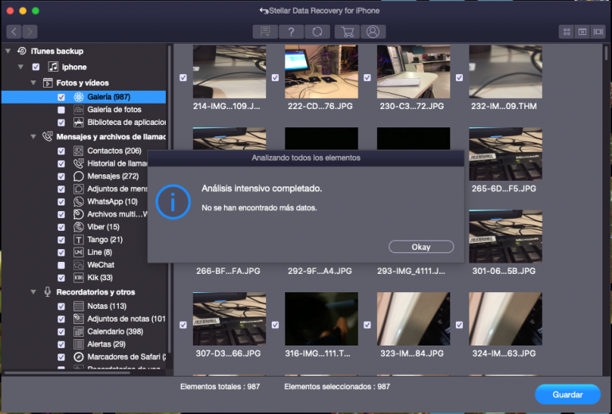Open the 222-CD...76.JPG thumbnail
612x414 pixels.
pos(321,72)
